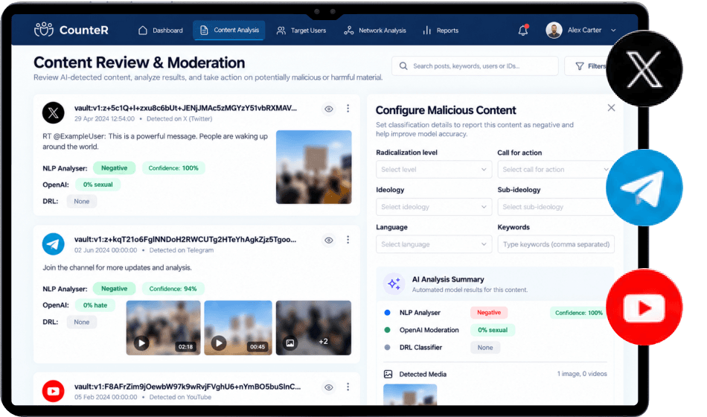Click the search magnifier icon
The height and width of the screenshot is (417, 707).
point(403,66)
